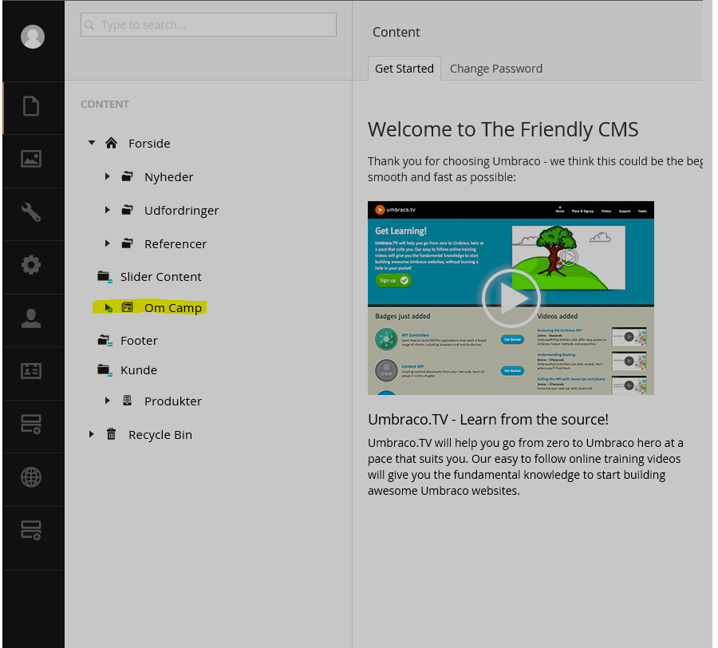Click the umbraco.tv logo in thumbnail
718x648 pixels.
[395, 210]
